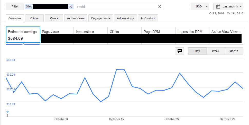Open the Clicks tab
Image resolution: width=249 pixels, height=125 pixels.
click(x=34, y=18)
